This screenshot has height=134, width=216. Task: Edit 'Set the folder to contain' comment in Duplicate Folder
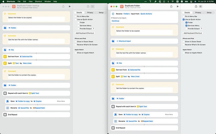(x=144, y=90)
